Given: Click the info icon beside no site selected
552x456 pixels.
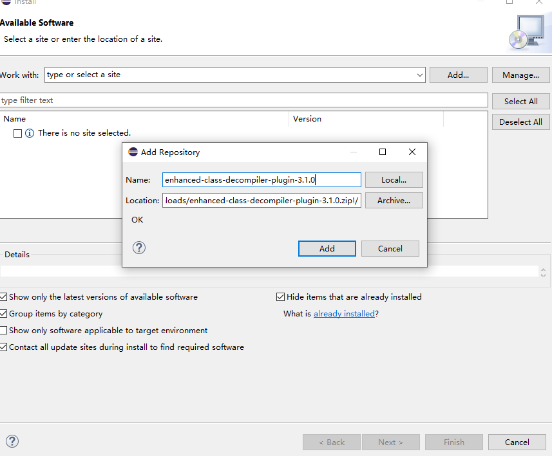Looking at the screenshot, I should (29, 133).
